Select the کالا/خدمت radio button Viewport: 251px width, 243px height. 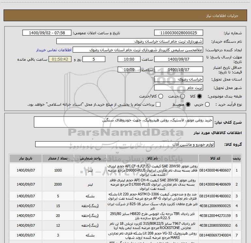coord(161,96)
